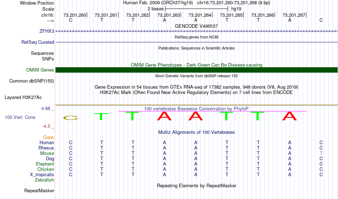Click the -4.5 conservation scale minimum
Image resolution: width=338 pixels, height=199 pixels.
pos(46,126)
